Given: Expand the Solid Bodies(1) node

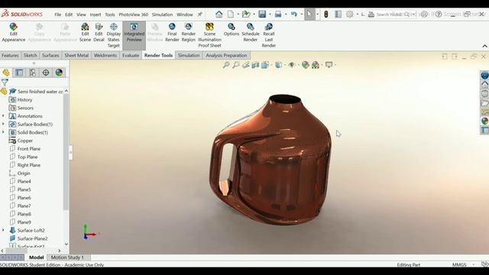Looking at the screenshot, I should [3, 132].
